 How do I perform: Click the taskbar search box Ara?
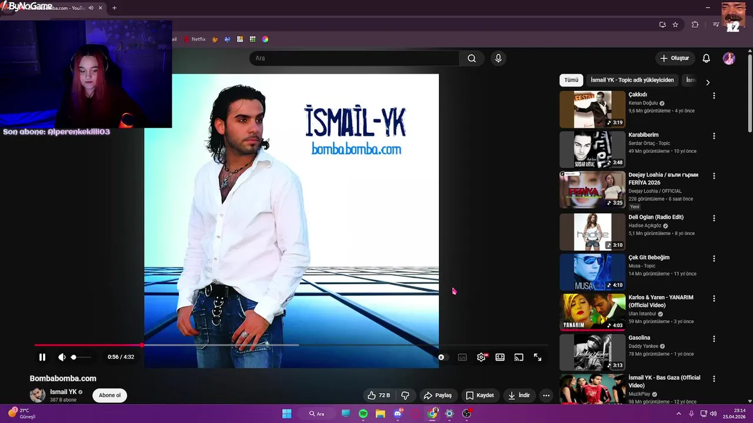(317, 414)
